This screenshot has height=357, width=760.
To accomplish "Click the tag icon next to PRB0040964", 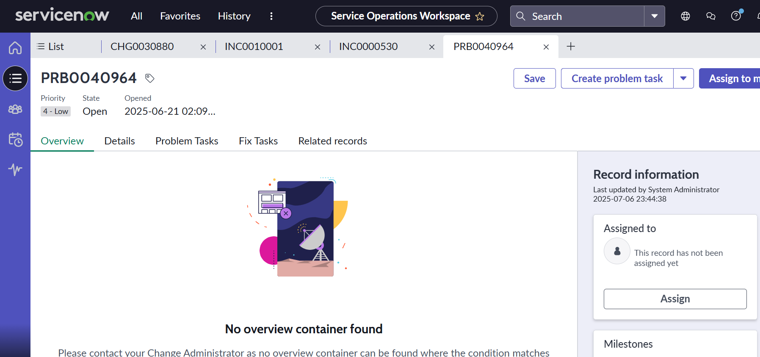I will (x=149, y=78).
